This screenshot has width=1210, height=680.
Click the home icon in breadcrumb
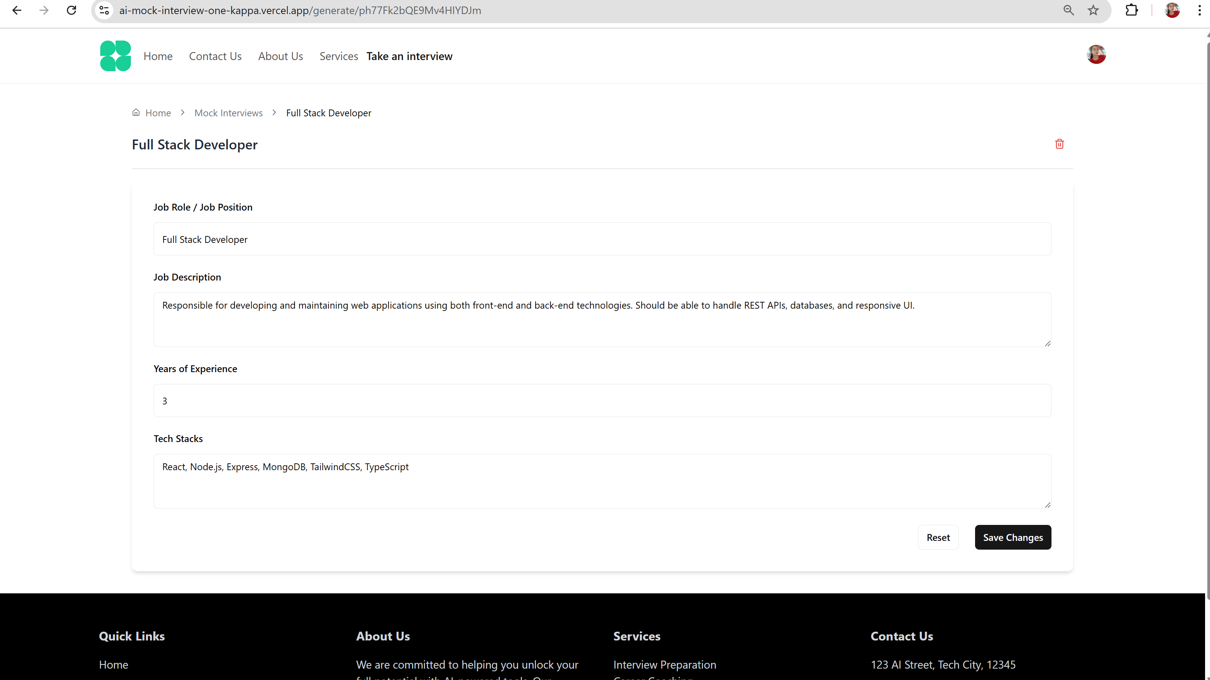click(136, 113)
